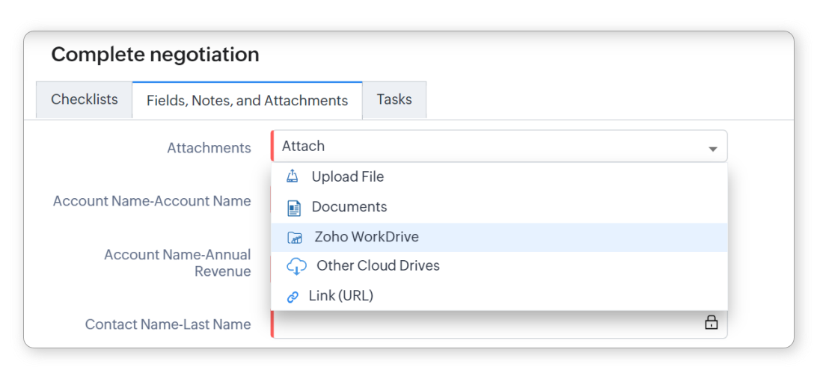Choose Other Cloud Drives option
The width and height of the screenshot is (817, 379).
pyautogui.click(x=378, y=266)
